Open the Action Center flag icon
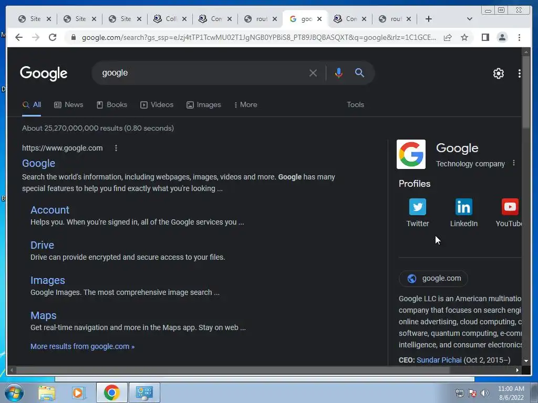 click(x=472, y=393)
